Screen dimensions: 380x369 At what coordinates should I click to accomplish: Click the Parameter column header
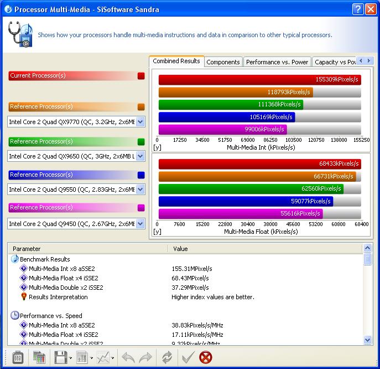[88, 249]
